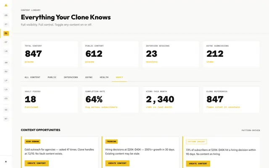
Task: Open the AN sidebar item
Action: 6,63
